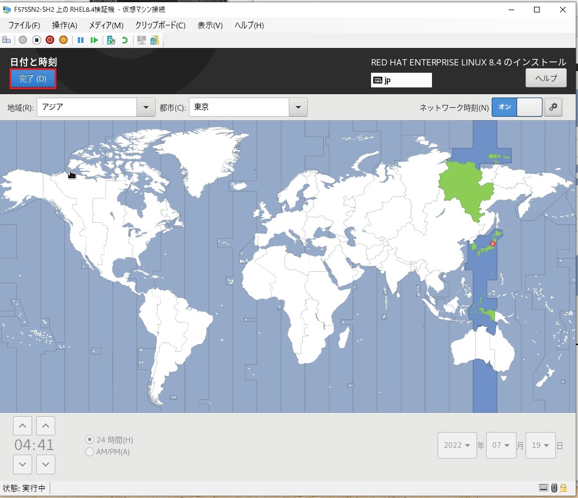The height and width of the screenshot is (498, 578).
Task: Open the year dropdown showing 2022
Action: click(457, 446)
